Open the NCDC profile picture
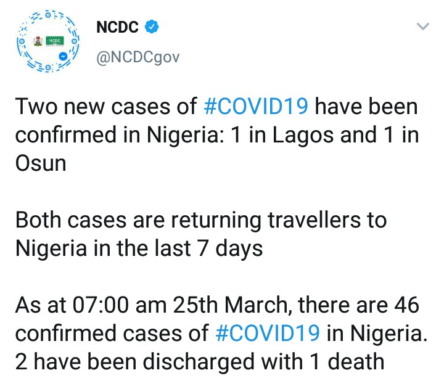The height and width of the screenshot is (386, 444). 48,41
